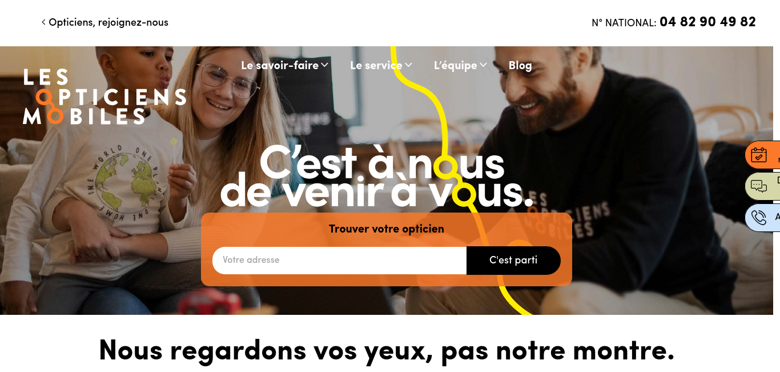Image resolution: width=780 pixels, height=372 pixels.
Task: Open the Le service menu
Action: pos(376,66)
